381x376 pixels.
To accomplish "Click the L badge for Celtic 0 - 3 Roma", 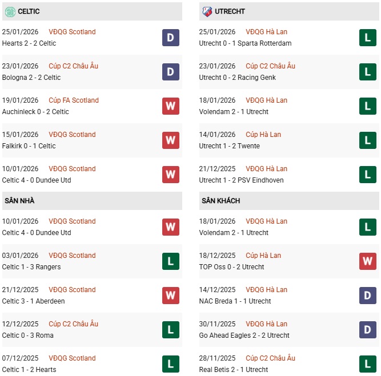I will point(171,330).
